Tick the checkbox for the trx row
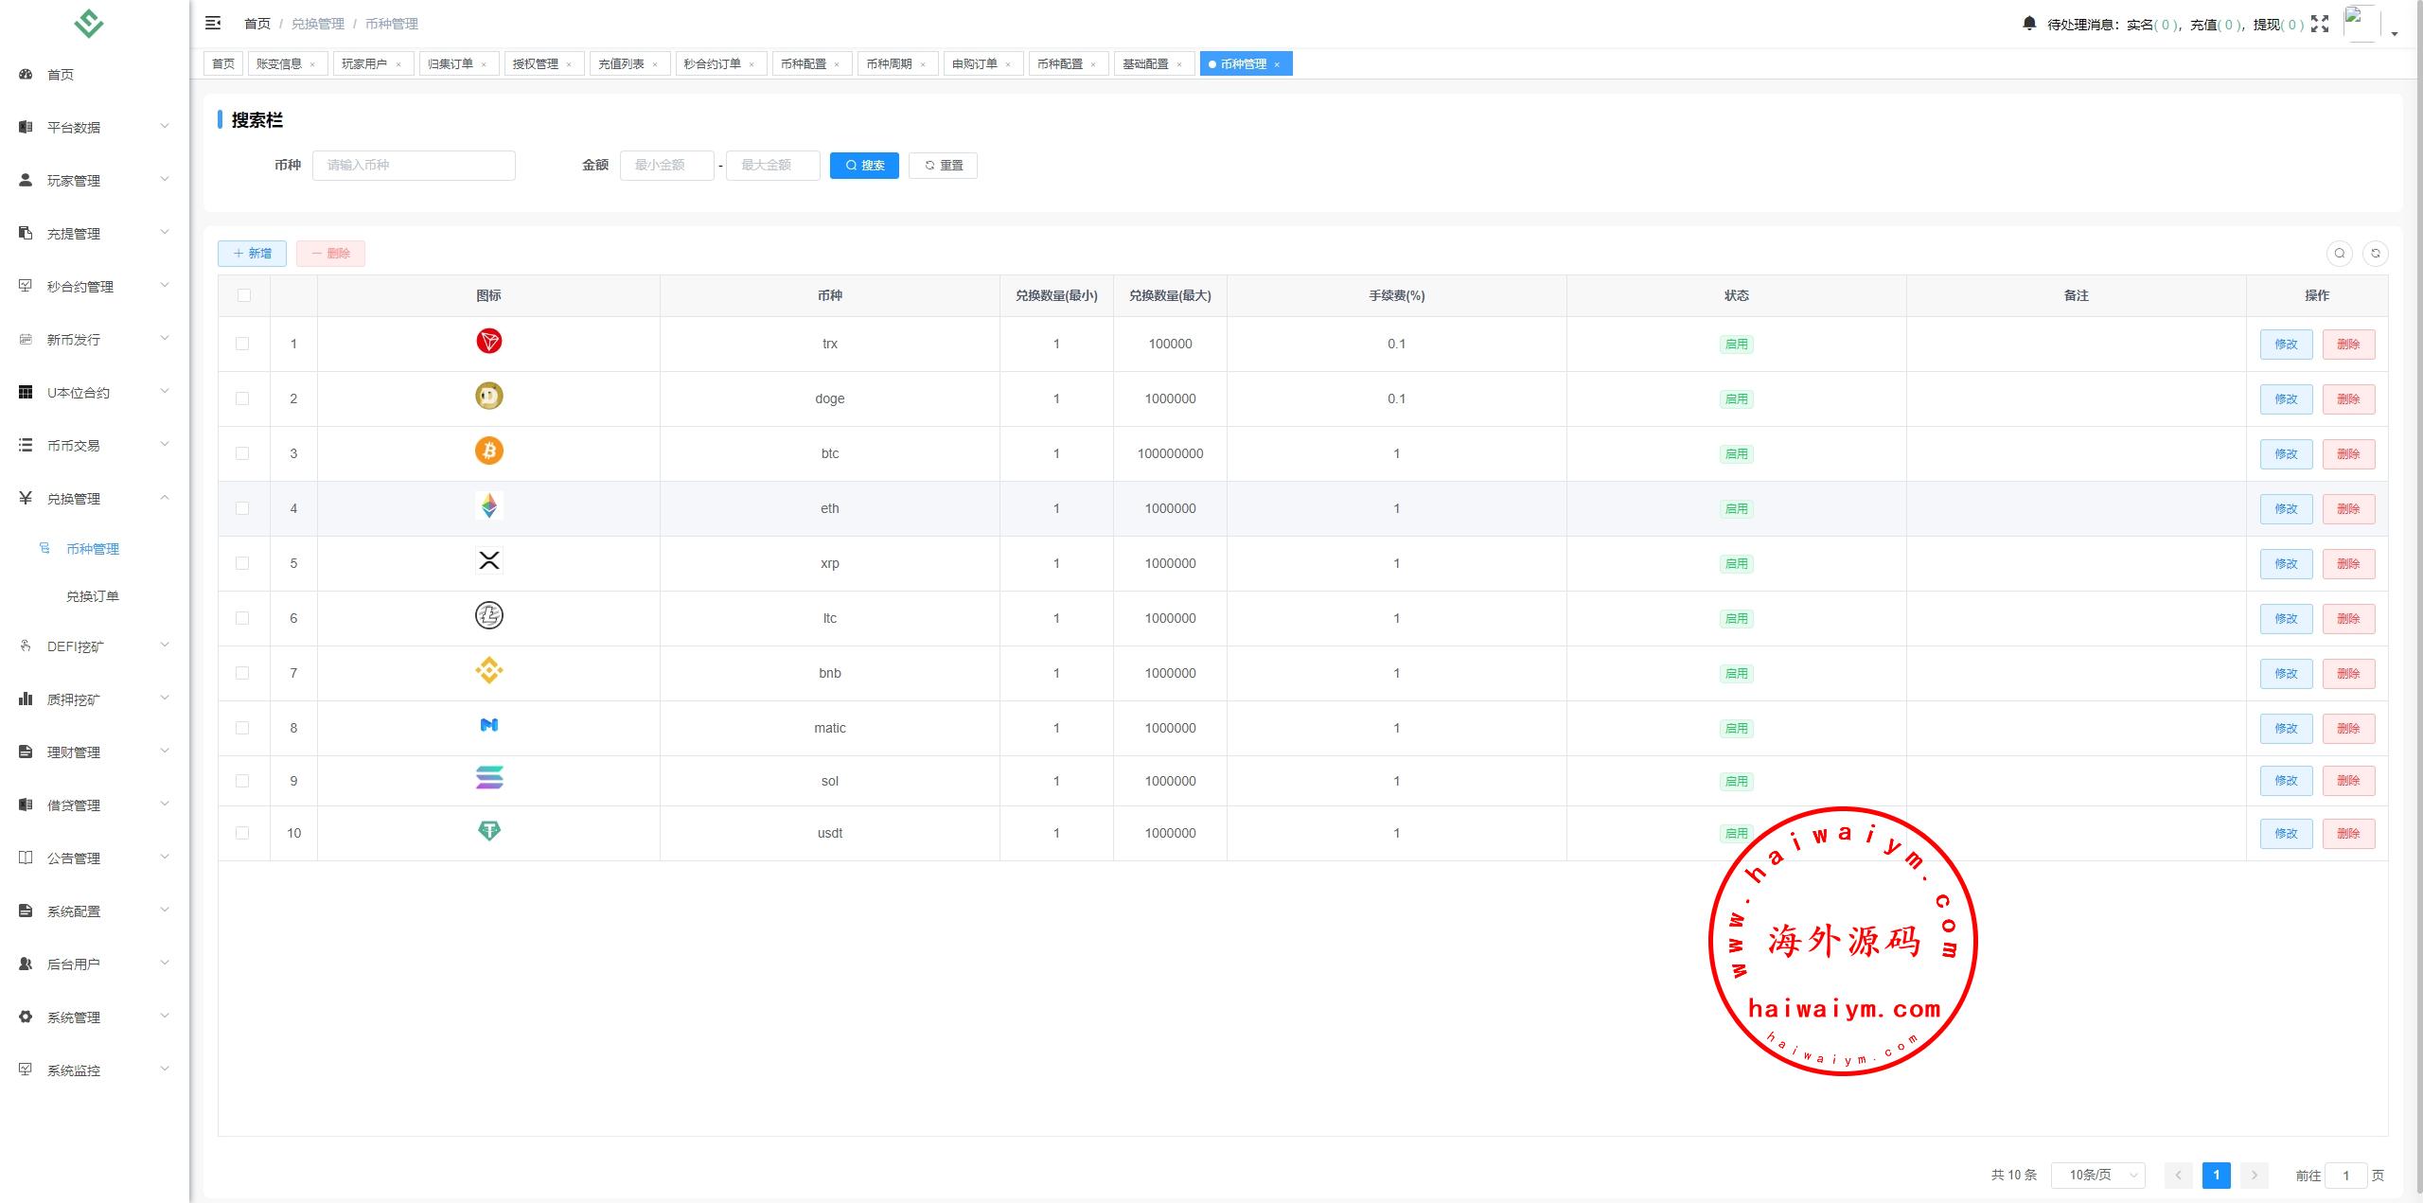 pos(242,344)
